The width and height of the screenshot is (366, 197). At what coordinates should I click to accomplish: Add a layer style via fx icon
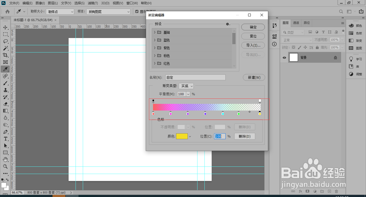point(300,191)
